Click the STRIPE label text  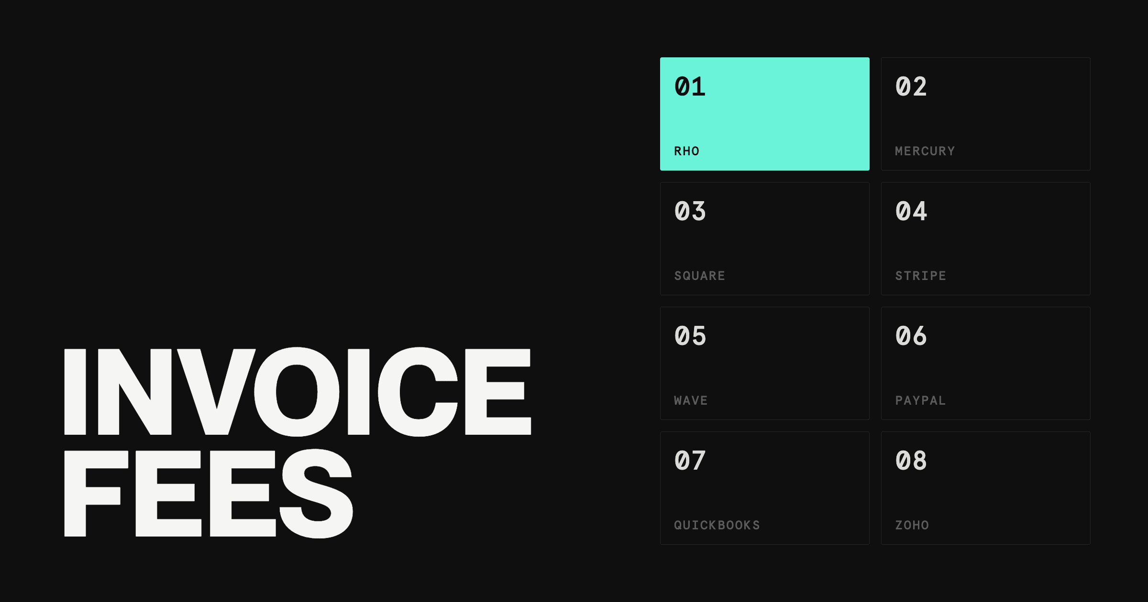pyautogui.click(x=920, y=276)
